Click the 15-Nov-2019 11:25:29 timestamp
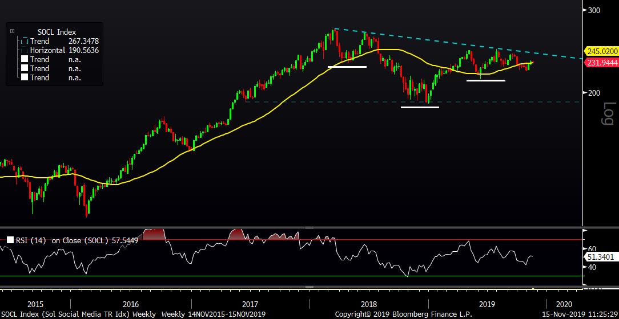The image size is (619, 319). (580, 314)
